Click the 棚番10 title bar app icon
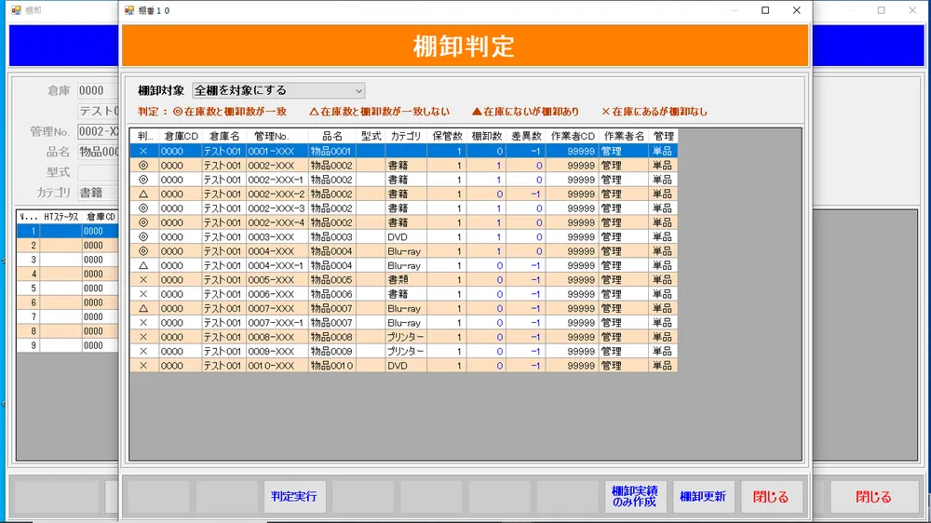Viewport: 931px width, 523px height. 129,10
